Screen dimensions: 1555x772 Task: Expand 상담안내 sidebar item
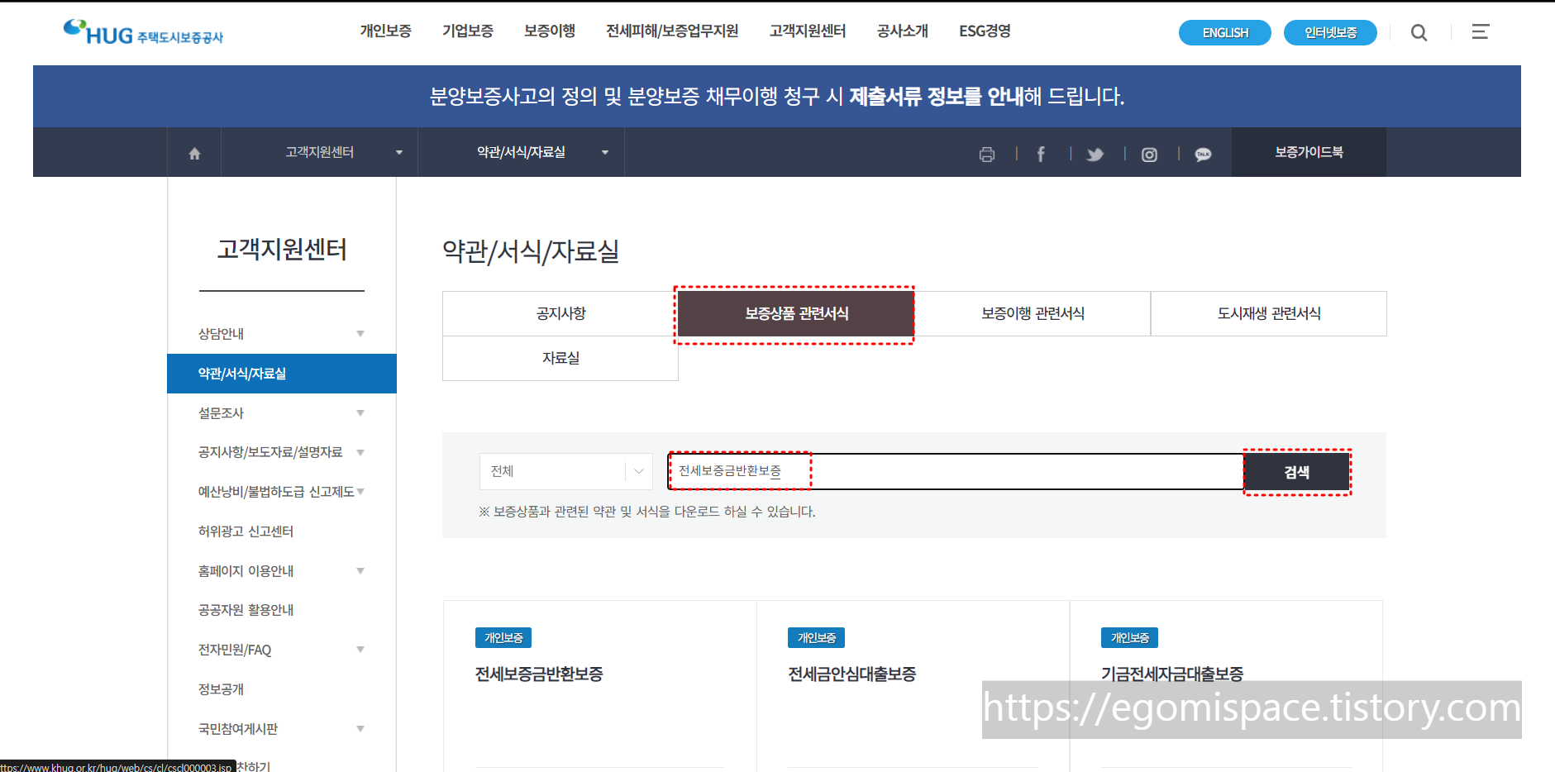281,334
